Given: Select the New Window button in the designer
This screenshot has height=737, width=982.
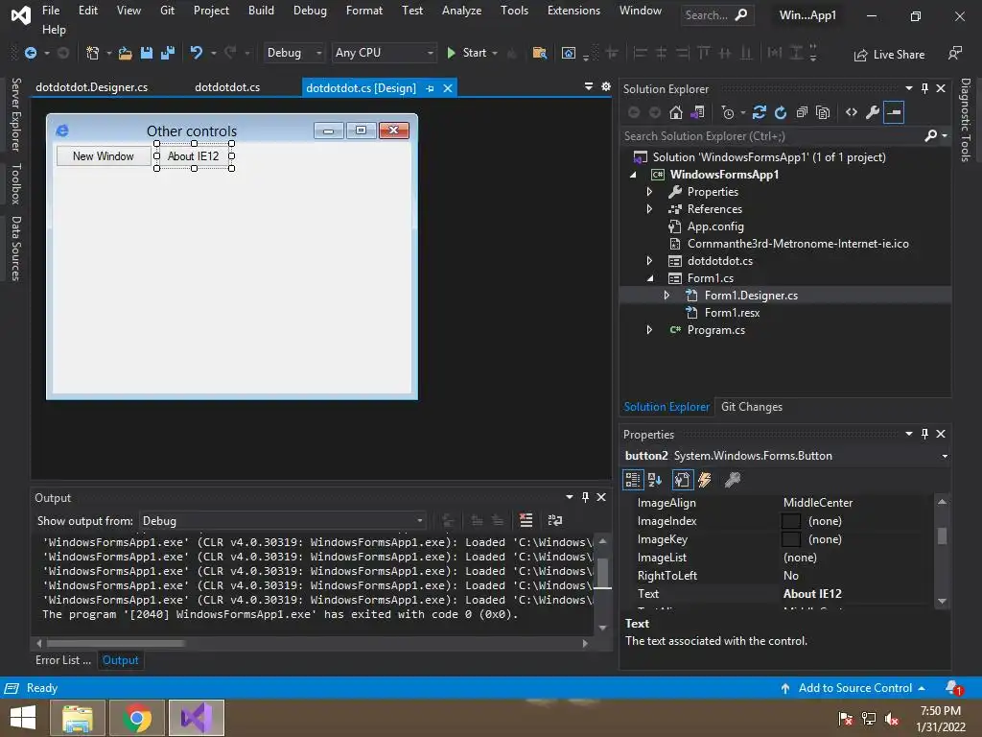Looking at the screenshot, I should tap(104, 156).
